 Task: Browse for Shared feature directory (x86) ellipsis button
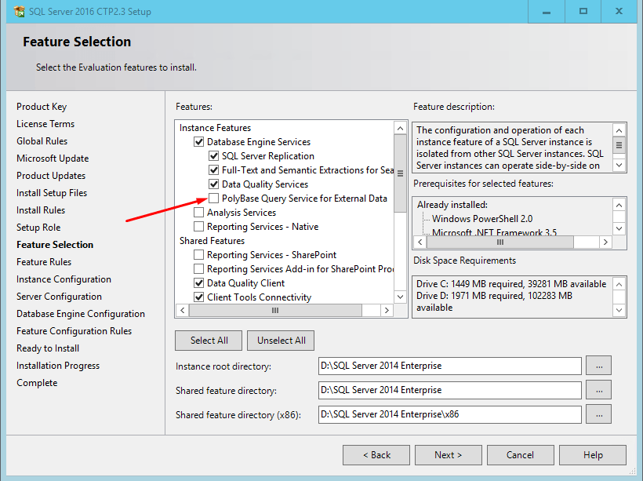pyautogui.click(x=599, y=414)
